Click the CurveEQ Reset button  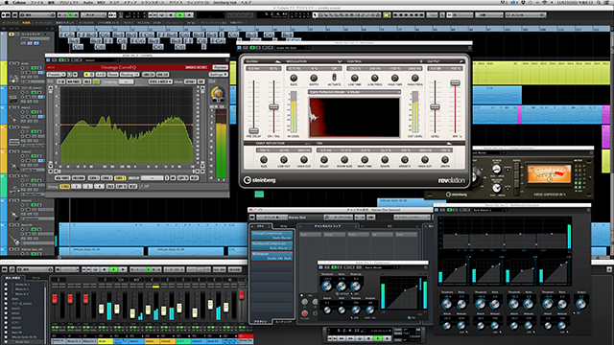[112, 75]
